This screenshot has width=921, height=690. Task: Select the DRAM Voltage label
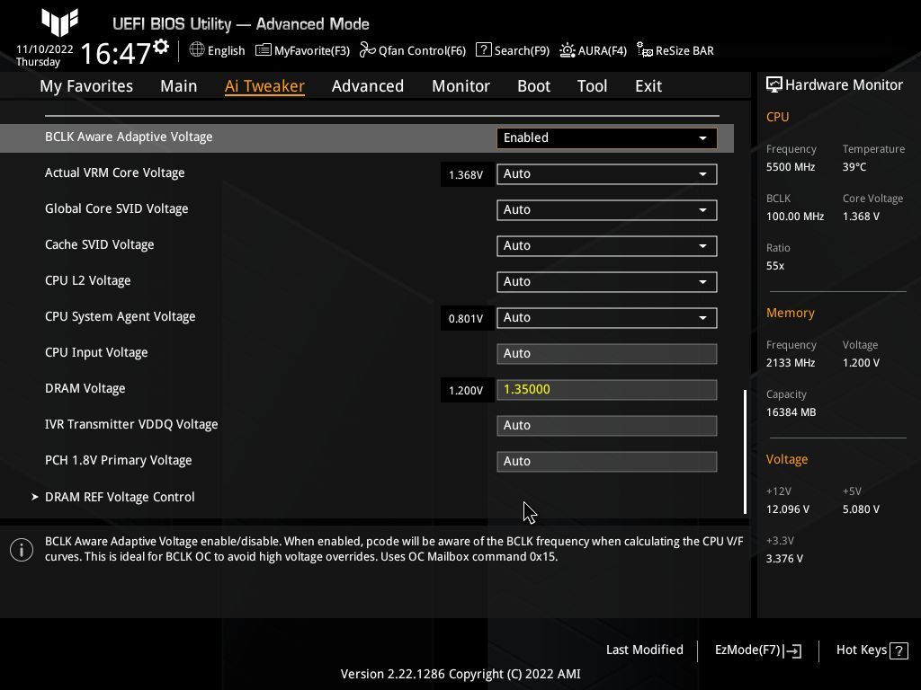85,388
